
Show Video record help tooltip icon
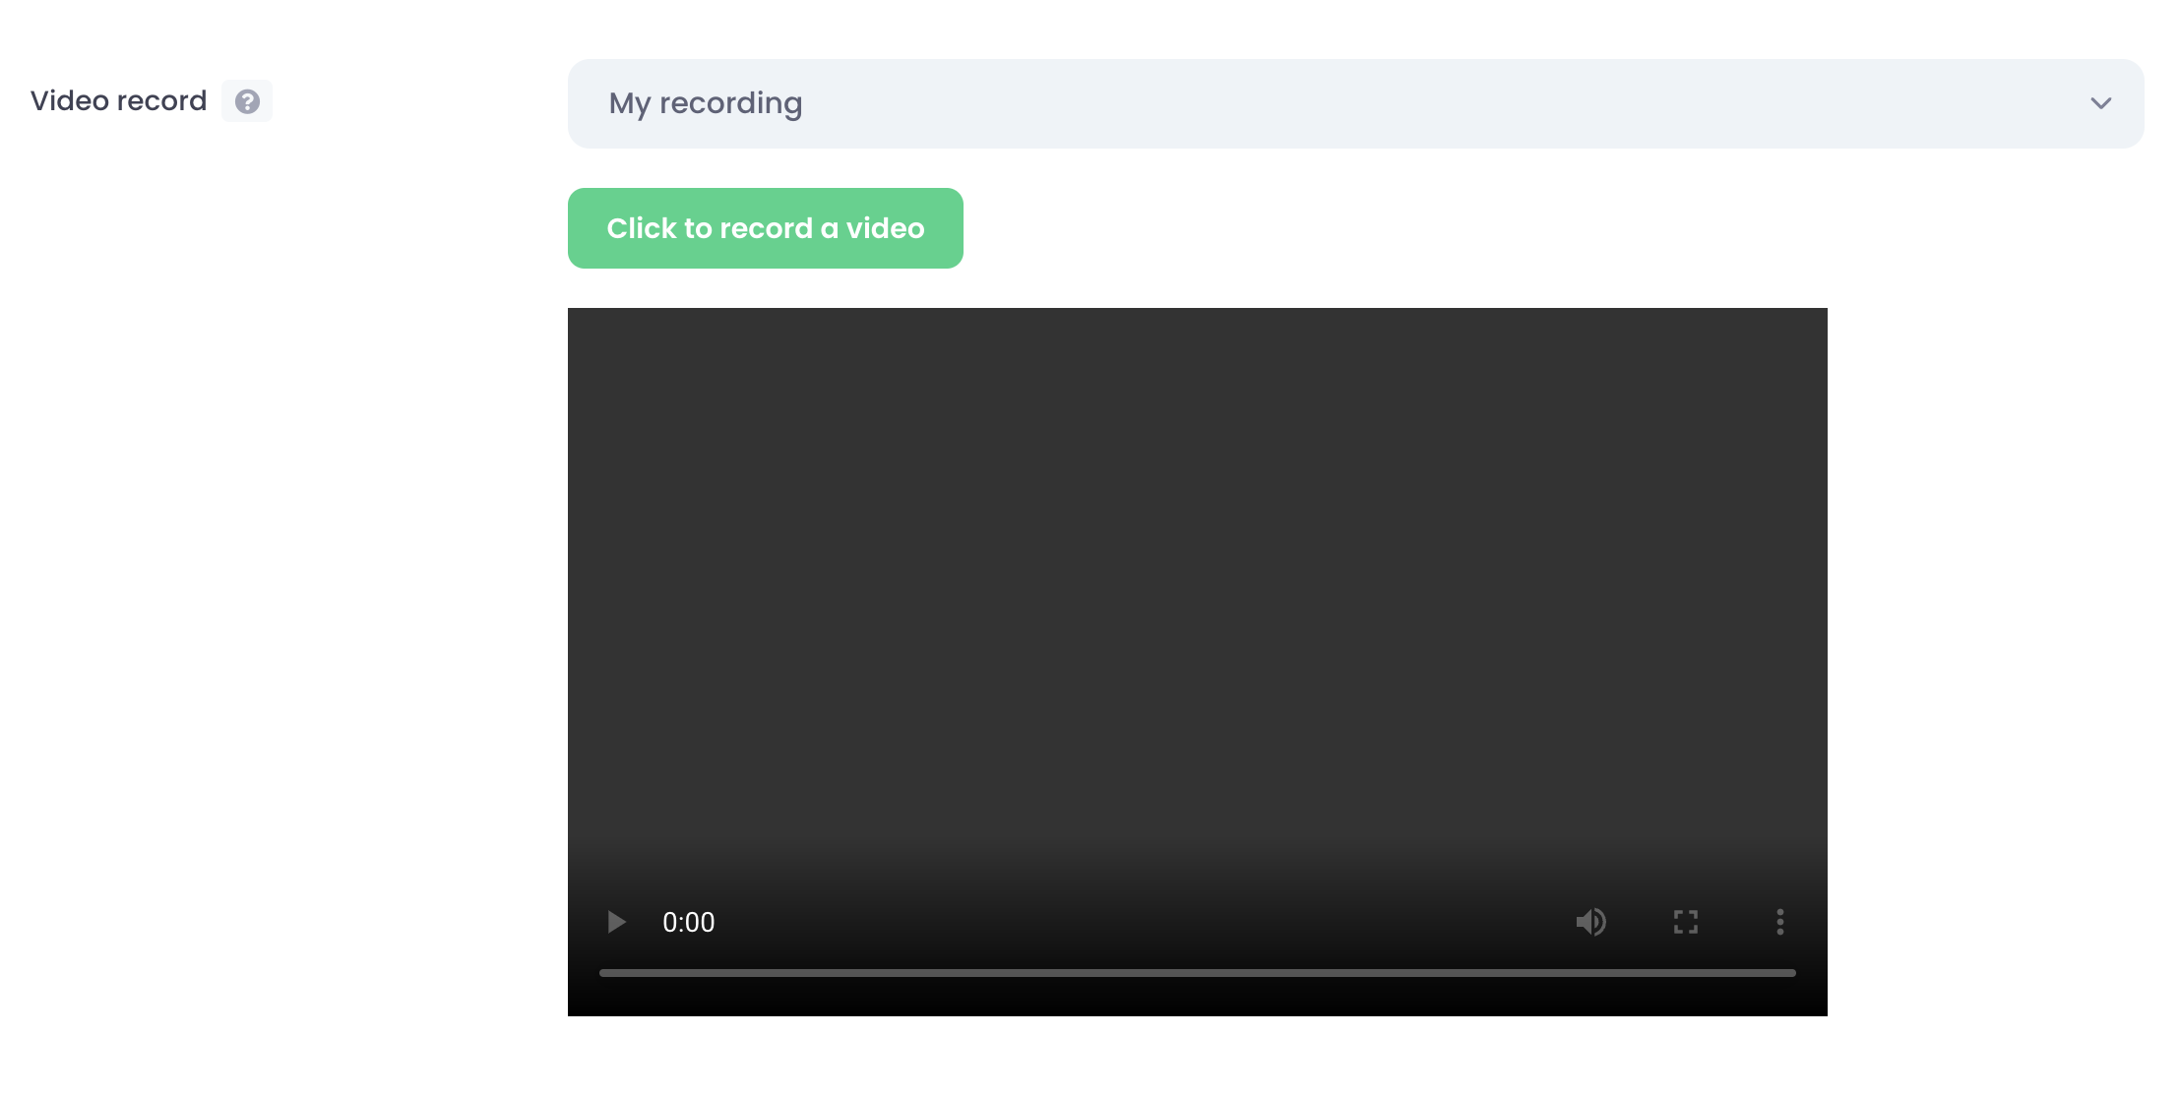tap(247, 101)
